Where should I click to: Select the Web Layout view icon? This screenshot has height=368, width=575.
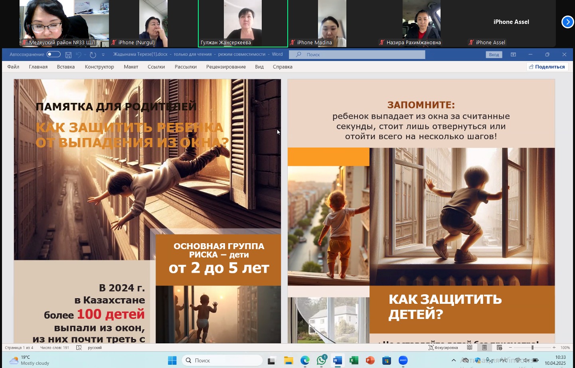point(499,348)
